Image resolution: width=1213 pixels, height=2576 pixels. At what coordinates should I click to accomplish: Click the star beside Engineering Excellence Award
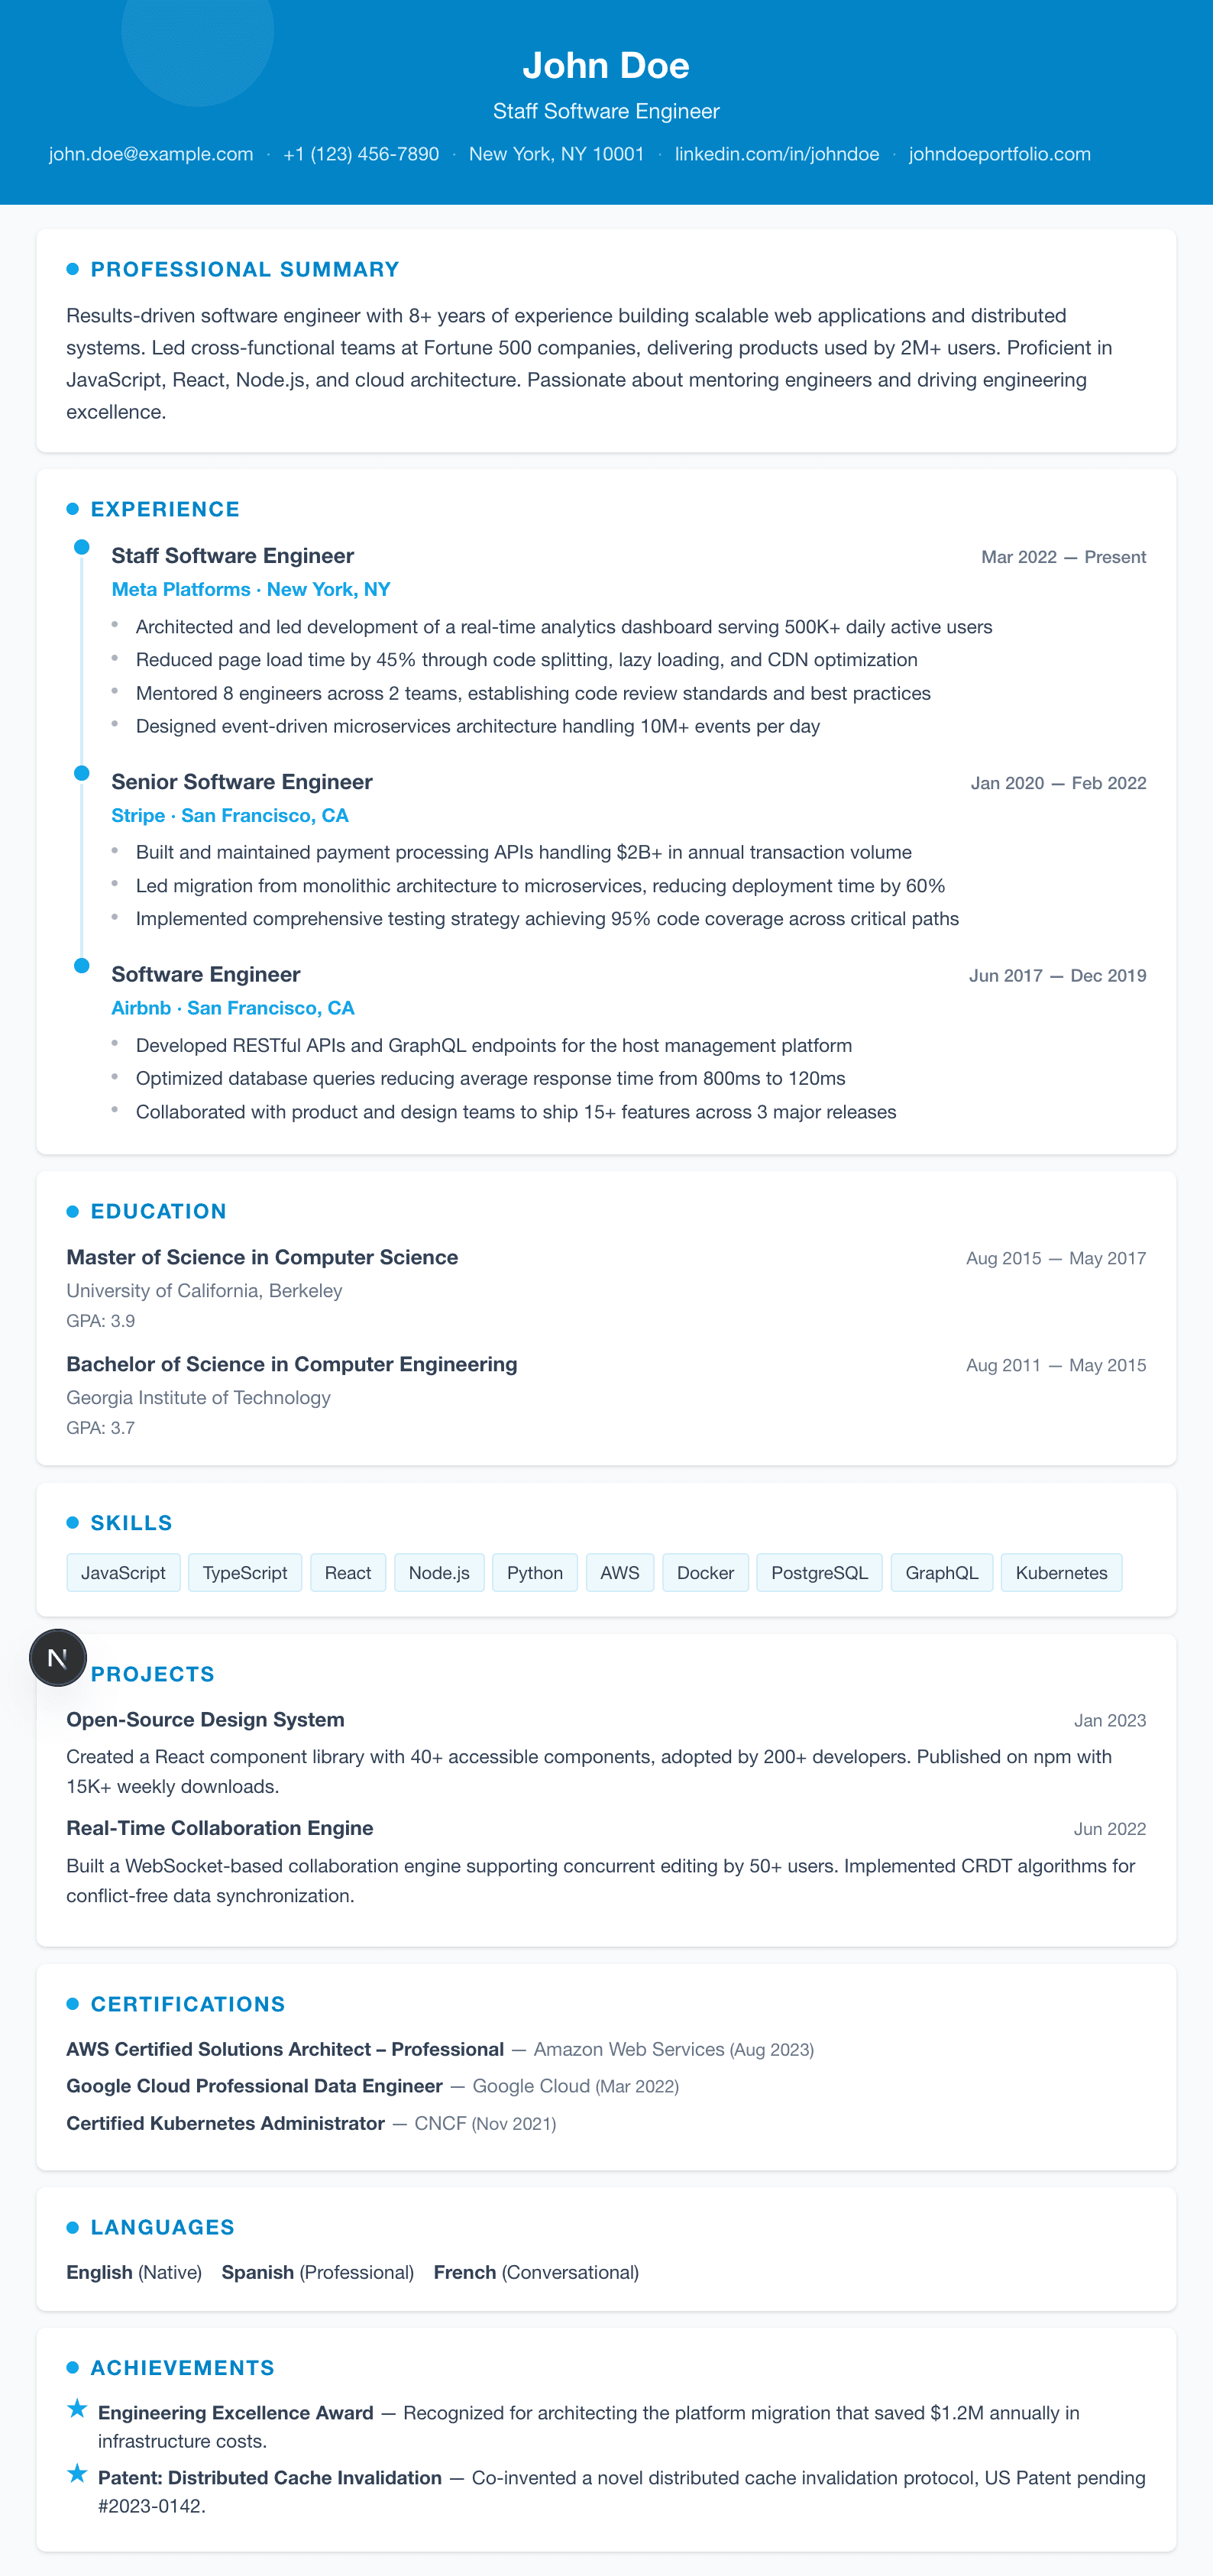[77, 2409]
